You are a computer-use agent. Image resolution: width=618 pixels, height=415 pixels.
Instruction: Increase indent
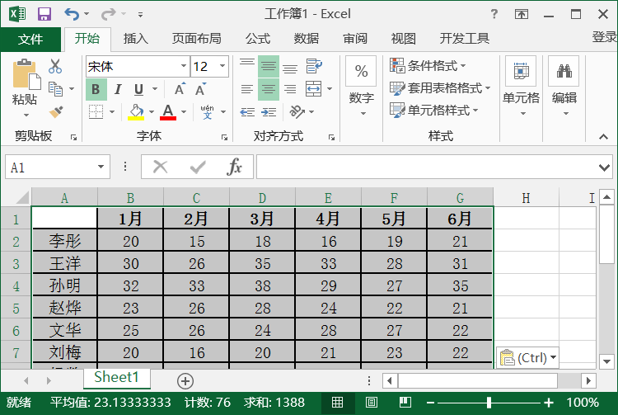pyautogui.click(x=269, y=112)
